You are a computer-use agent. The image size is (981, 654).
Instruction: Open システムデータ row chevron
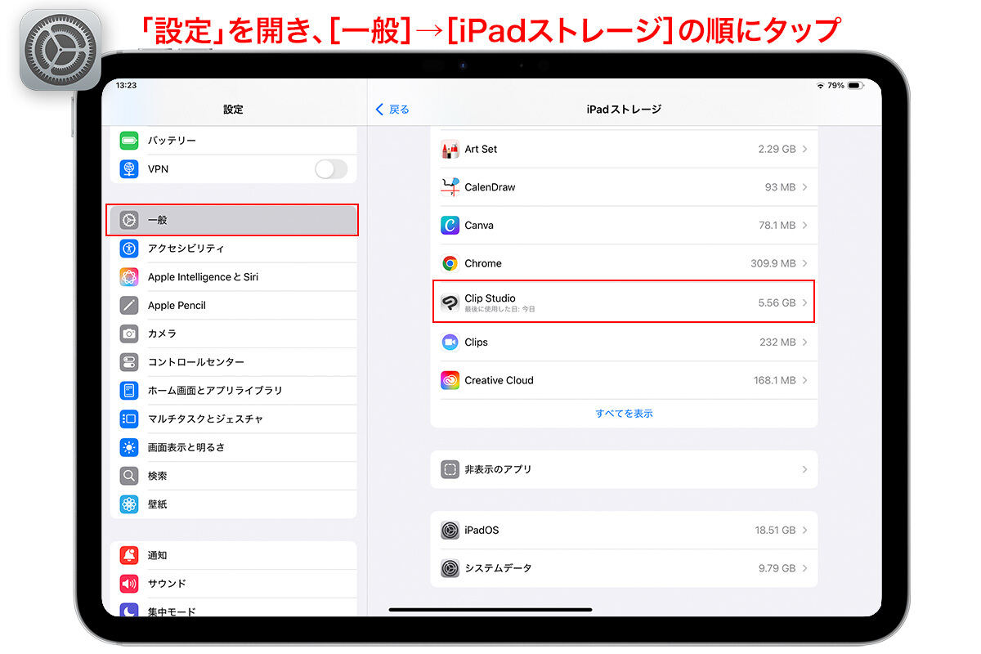tap(805, 568)
